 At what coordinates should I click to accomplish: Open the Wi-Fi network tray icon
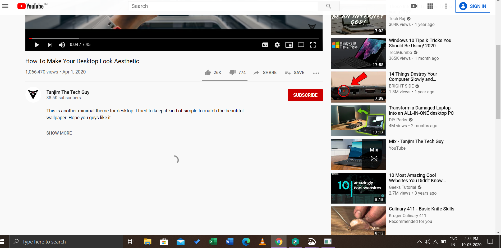tap(435, 242)
